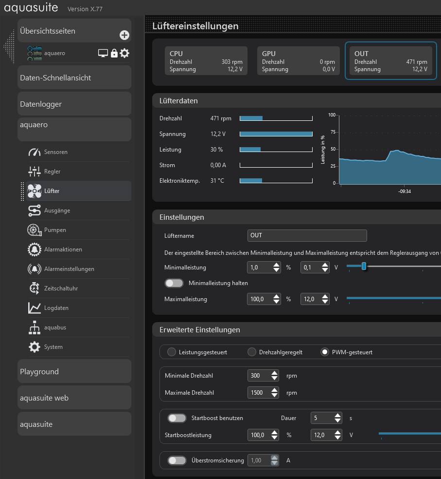441x479 pixels.
Task: Open Alarmaktionen via the bell icon
Action: tap(35, 249)
